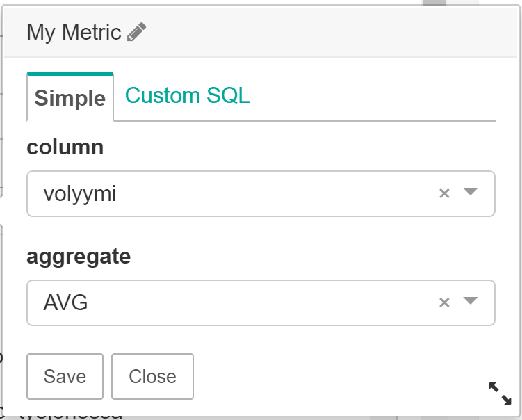Click the resize arrows icon in popover corner

(500, 393)
